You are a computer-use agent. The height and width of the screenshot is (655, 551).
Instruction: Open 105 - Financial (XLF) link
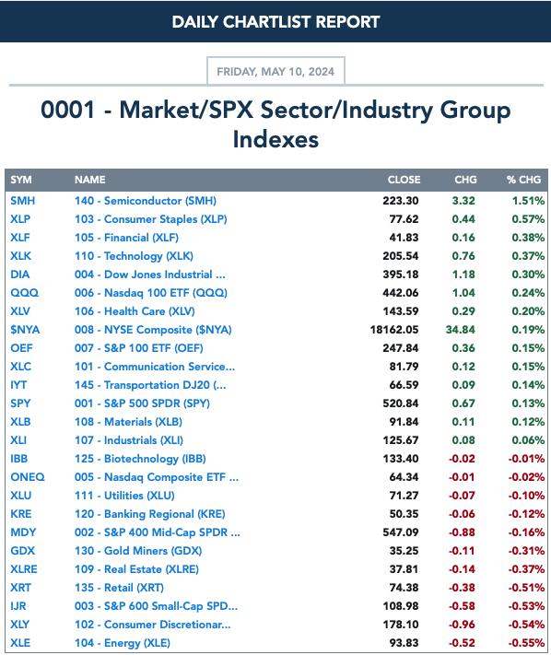pyautogui.click(x=126, y=238)
